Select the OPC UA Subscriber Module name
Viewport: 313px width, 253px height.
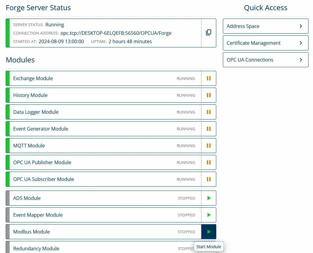click(44, 179)
